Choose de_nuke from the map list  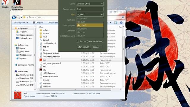90,32
